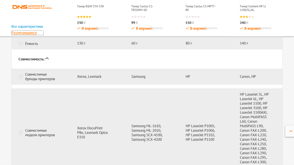Toggle В корзине for B&W STA-538 toner
This screenshot has width=294, height=165.
point(88,28)
